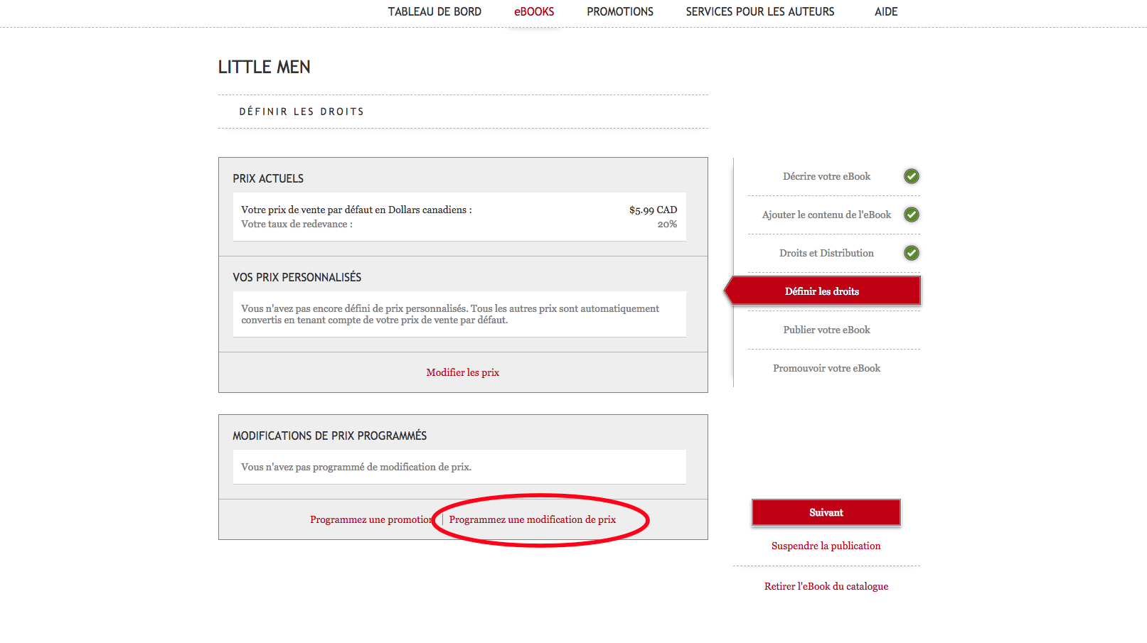This screenshot has width=1147, height=643.
Task: Click Suspendre la publication link
Action: (x=826, y=546)
